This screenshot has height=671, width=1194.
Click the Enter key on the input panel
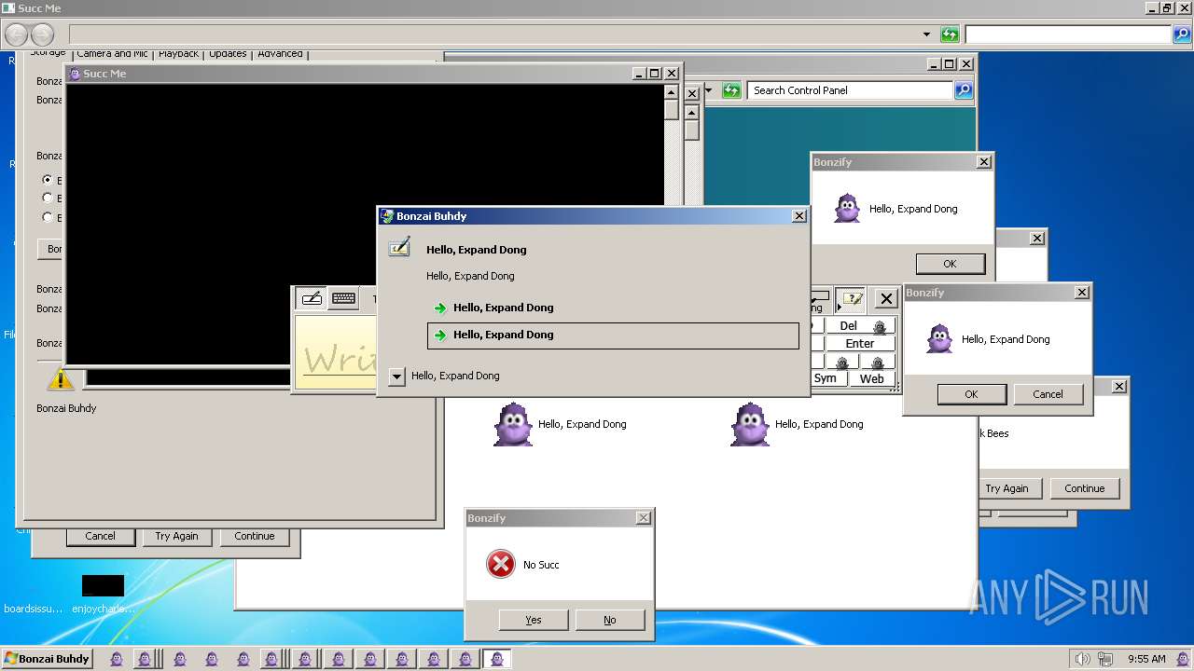860,343
